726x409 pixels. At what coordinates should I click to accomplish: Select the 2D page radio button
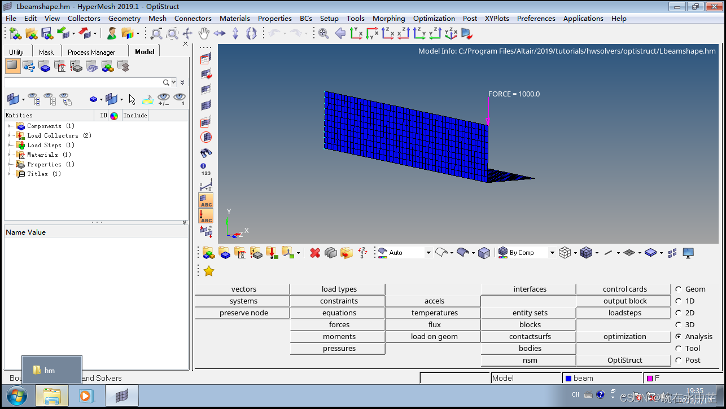(x=679, y=313)
